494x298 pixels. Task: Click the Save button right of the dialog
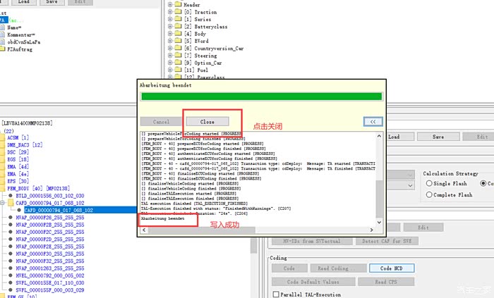click(x=438, y=137)
